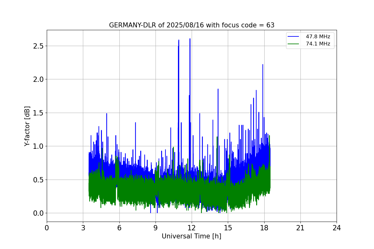Click y-axis tick label '1.5'
The image size is (374, 249).
point(39,113)
